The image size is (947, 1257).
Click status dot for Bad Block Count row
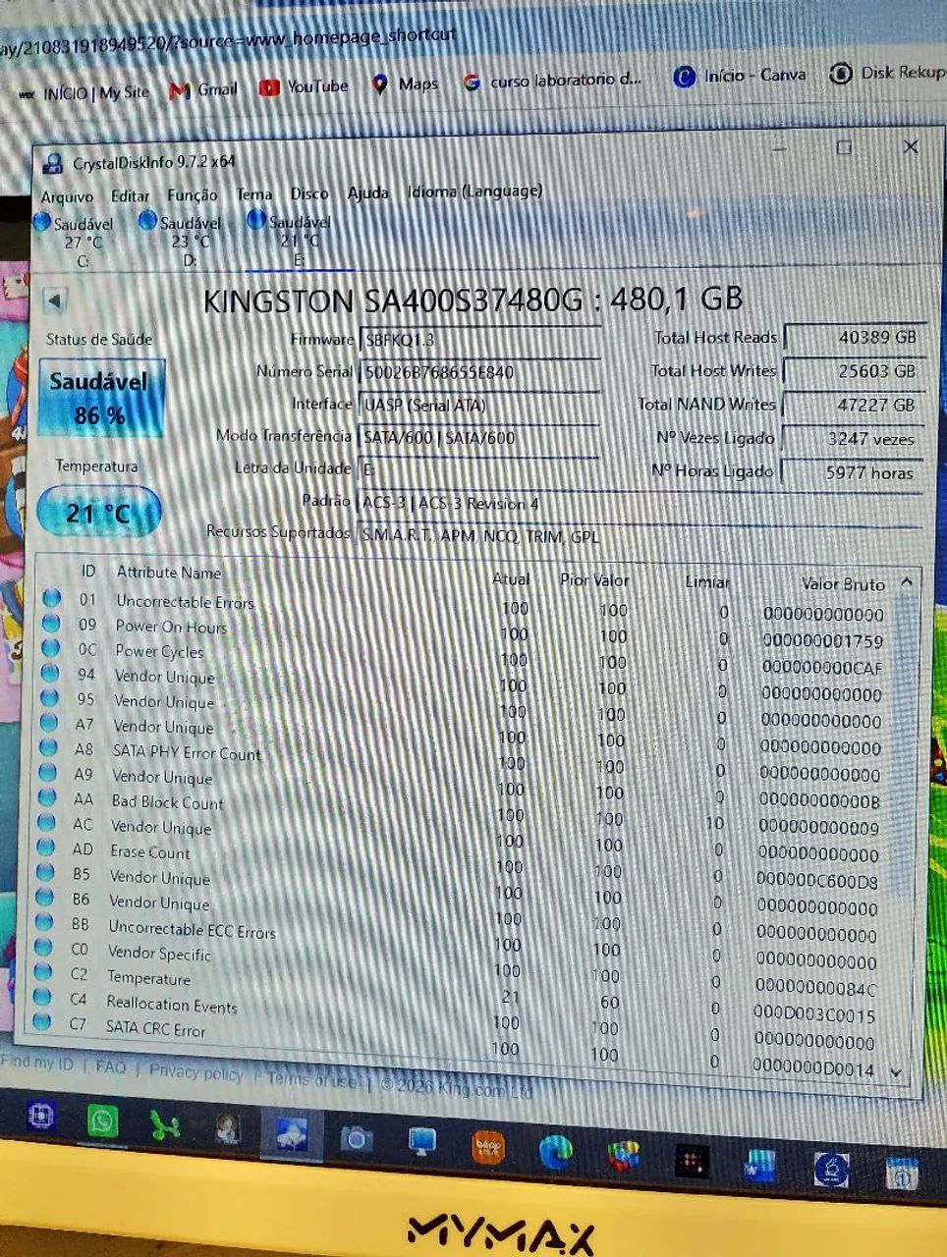pyautogui.click(x=46, y=798)
